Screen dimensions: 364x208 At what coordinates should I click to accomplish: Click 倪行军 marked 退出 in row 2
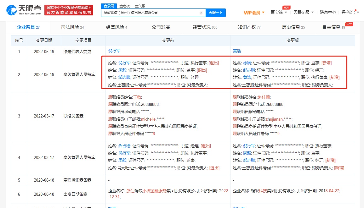pyautogui.click(x=124, y=63)
